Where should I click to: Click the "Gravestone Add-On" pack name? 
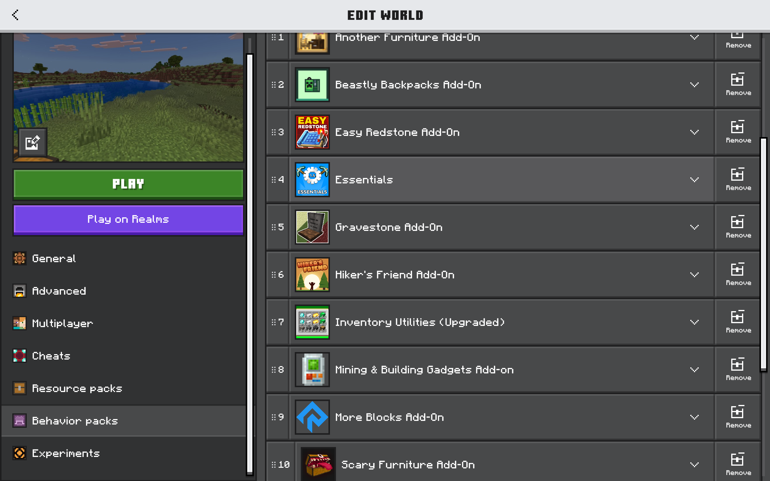(389, 227)
